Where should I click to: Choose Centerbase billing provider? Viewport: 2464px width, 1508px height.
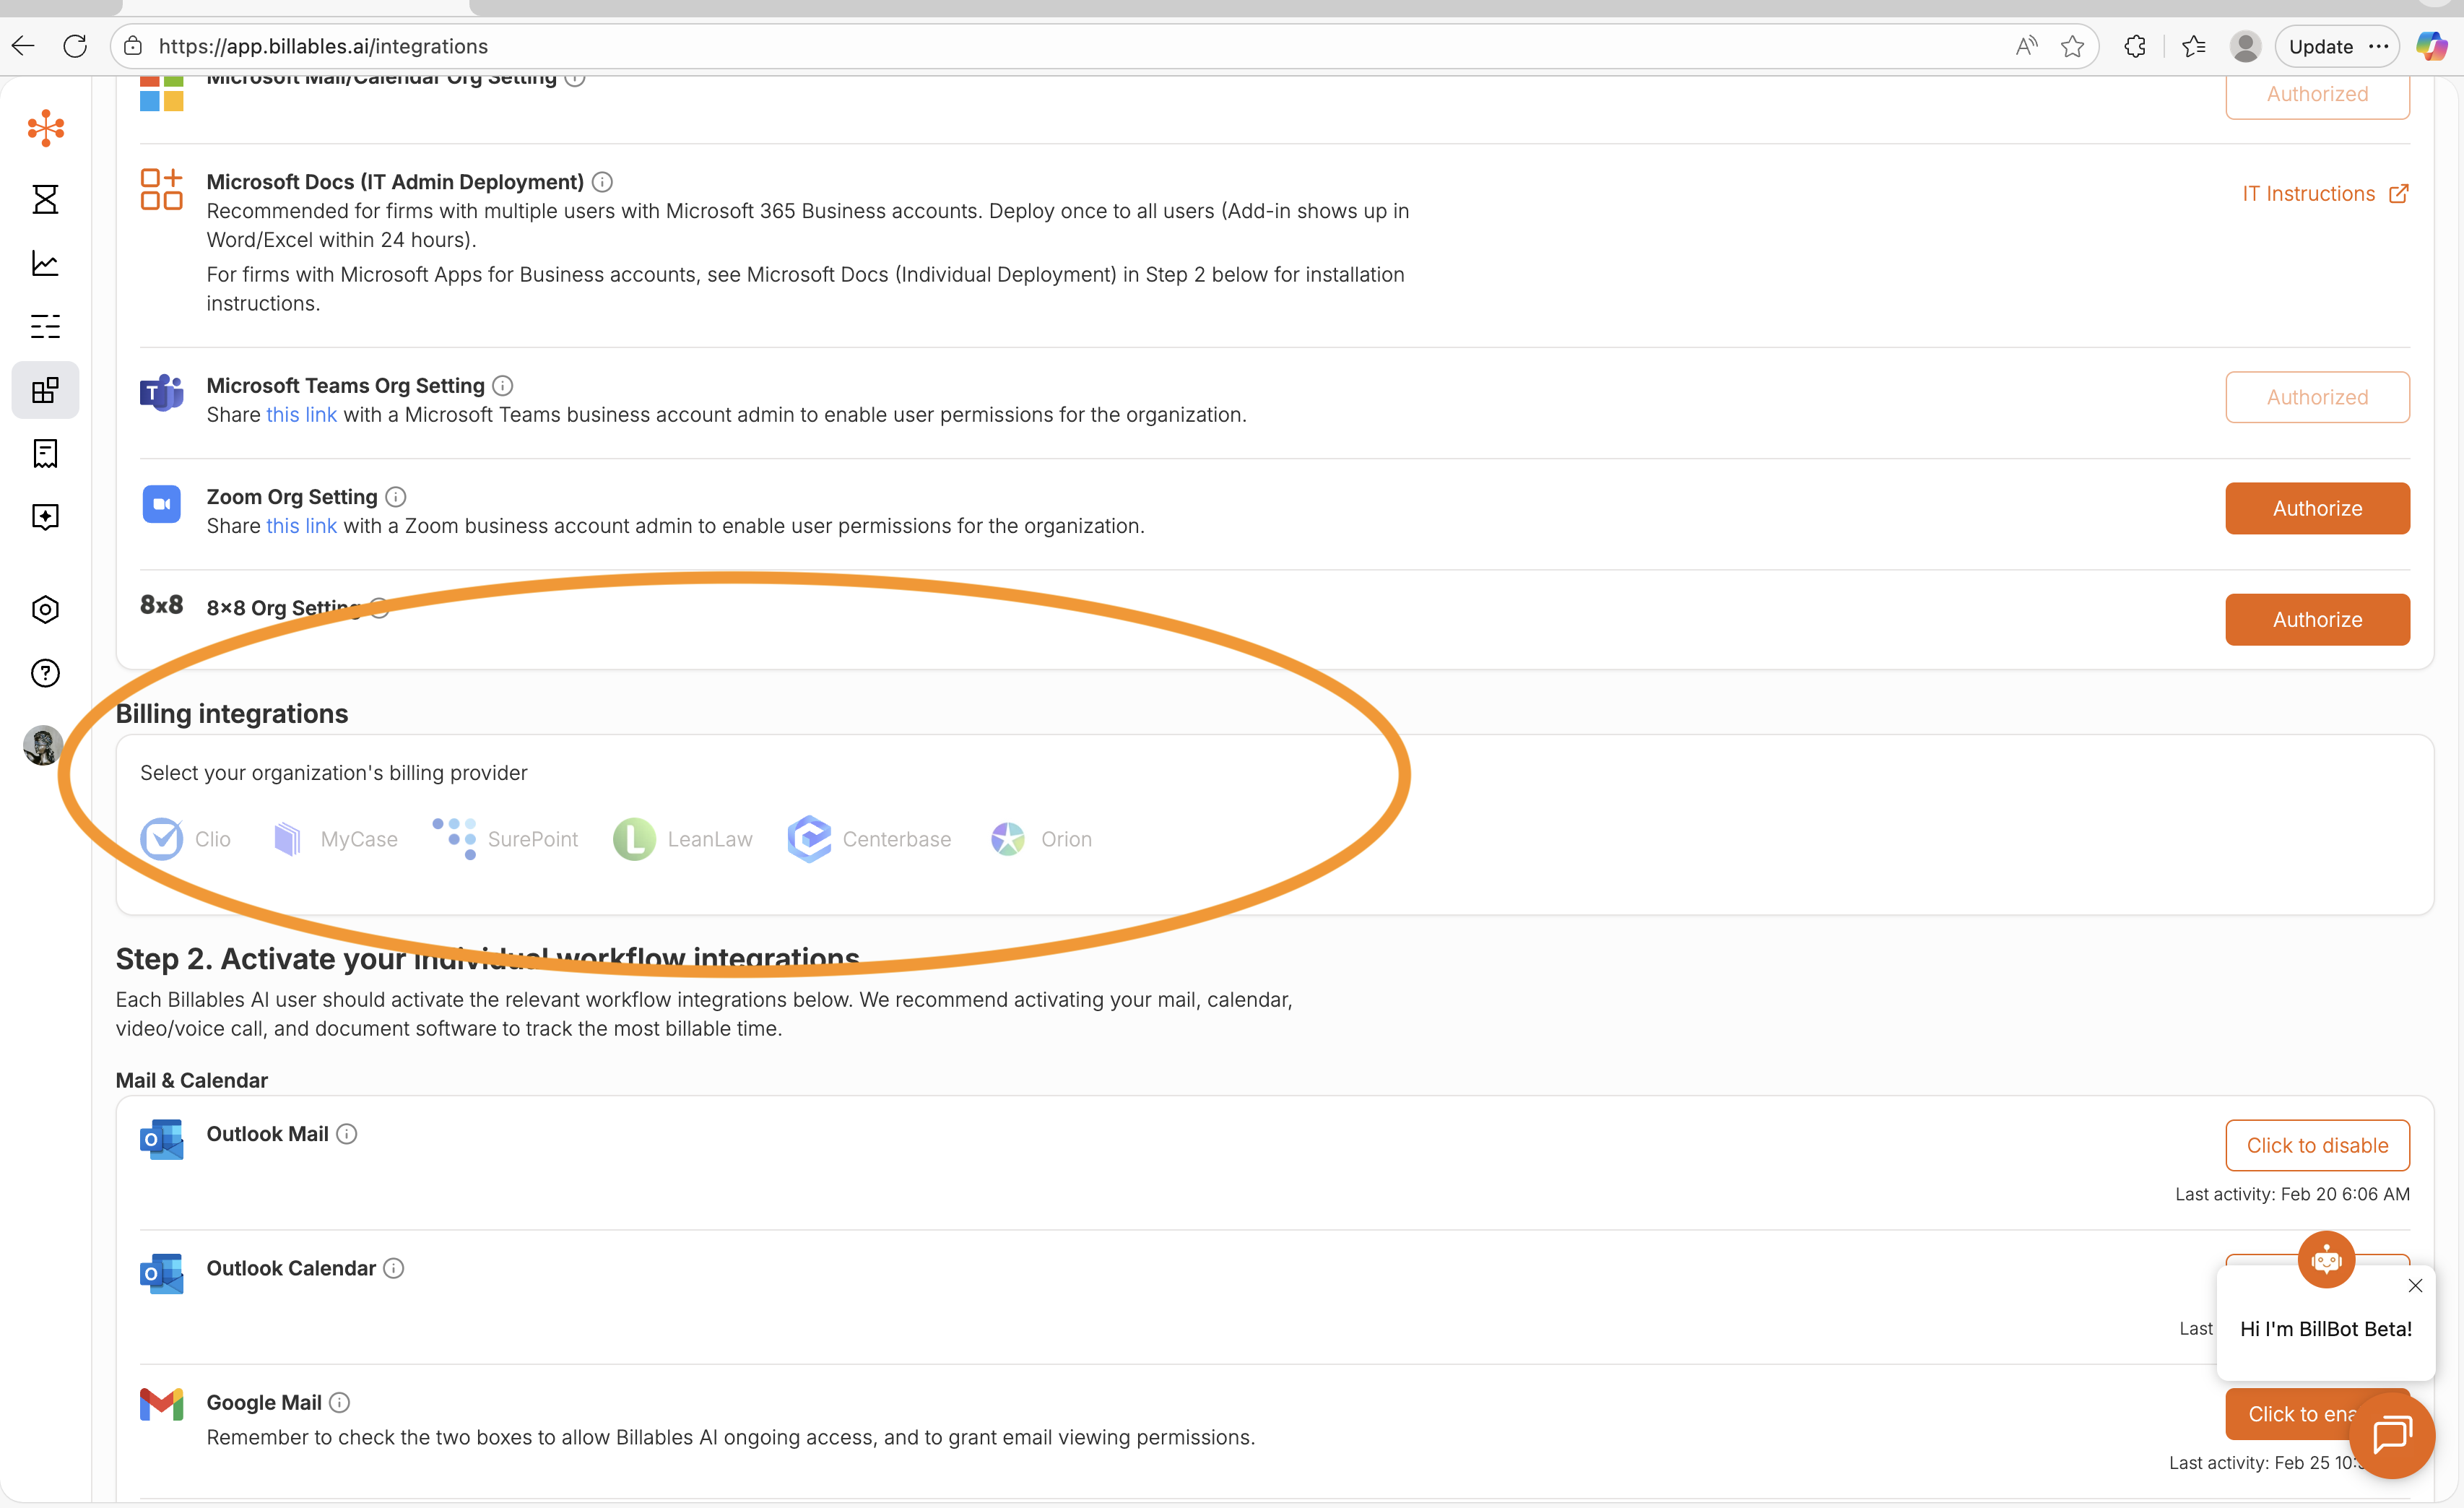pos(869,839)
